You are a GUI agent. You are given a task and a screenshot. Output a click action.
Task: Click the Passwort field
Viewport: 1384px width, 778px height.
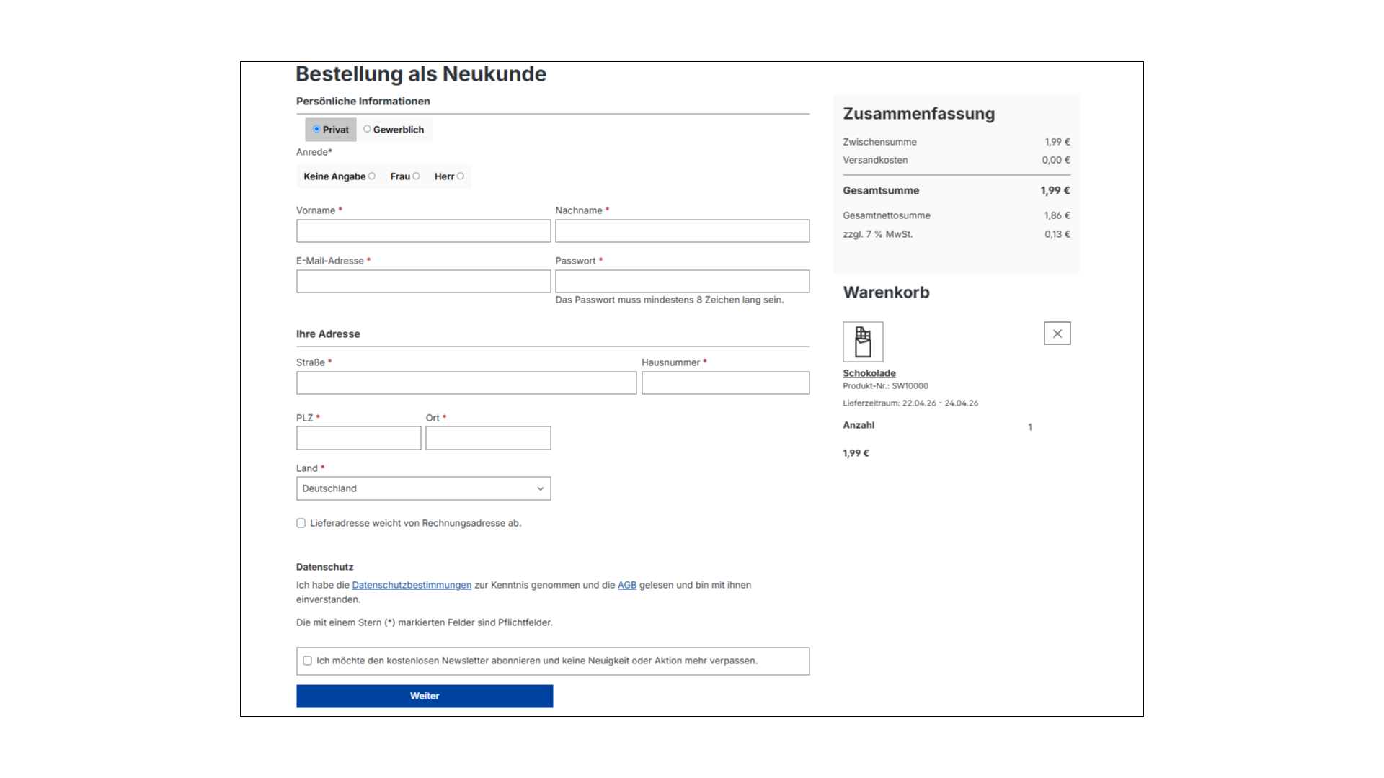(682, 281)
